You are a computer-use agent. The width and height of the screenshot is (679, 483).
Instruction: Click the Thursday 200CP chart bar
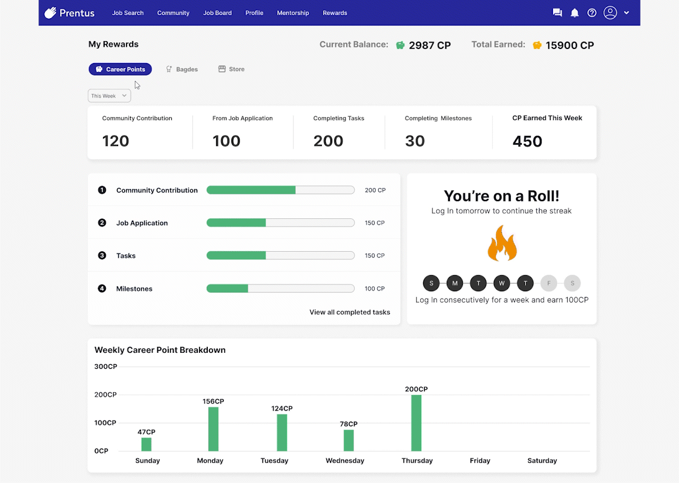pyautogui.click(x=416, y=423)
